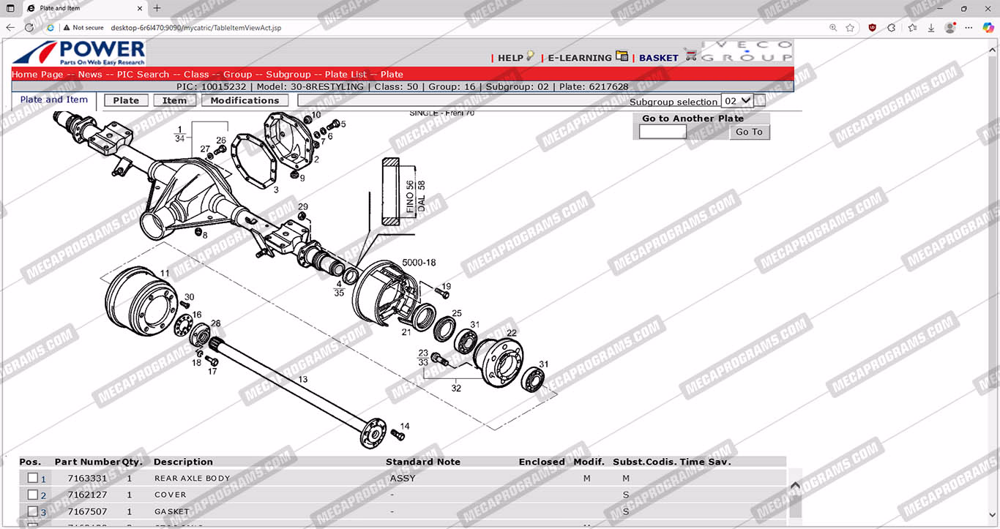Screen dimensions: 1000x529
Task: Tick the checkbox for Cover part 7162127
Action: tap(33, 495)
